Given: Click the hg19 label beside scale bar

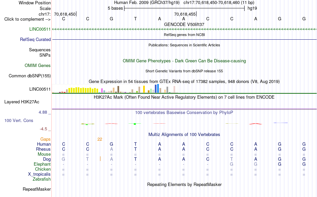Looking at the screenshot, I should tap(252, 8).
